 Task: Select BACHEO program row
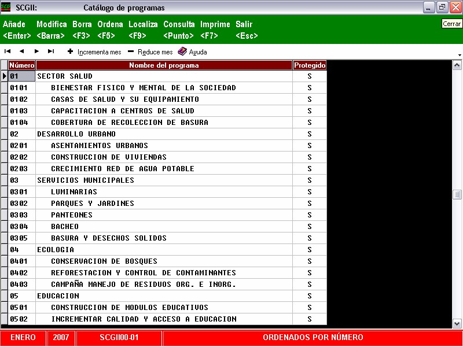click(164, 227)
